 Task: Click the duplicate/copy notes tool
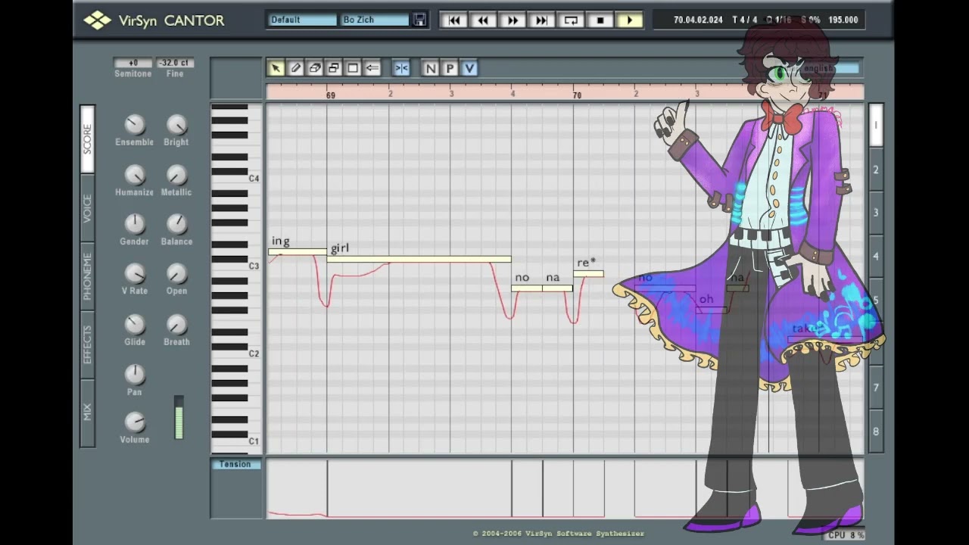click(x=334, y=68)
